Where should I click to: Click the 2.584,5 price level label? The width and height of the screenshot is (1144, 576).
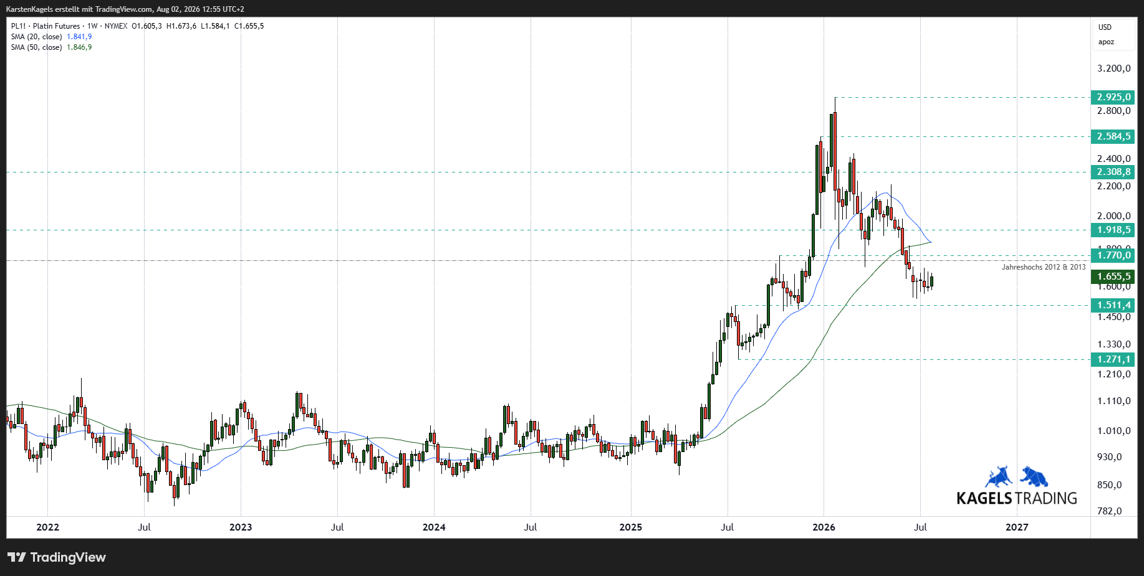(x=1113, y=136)
